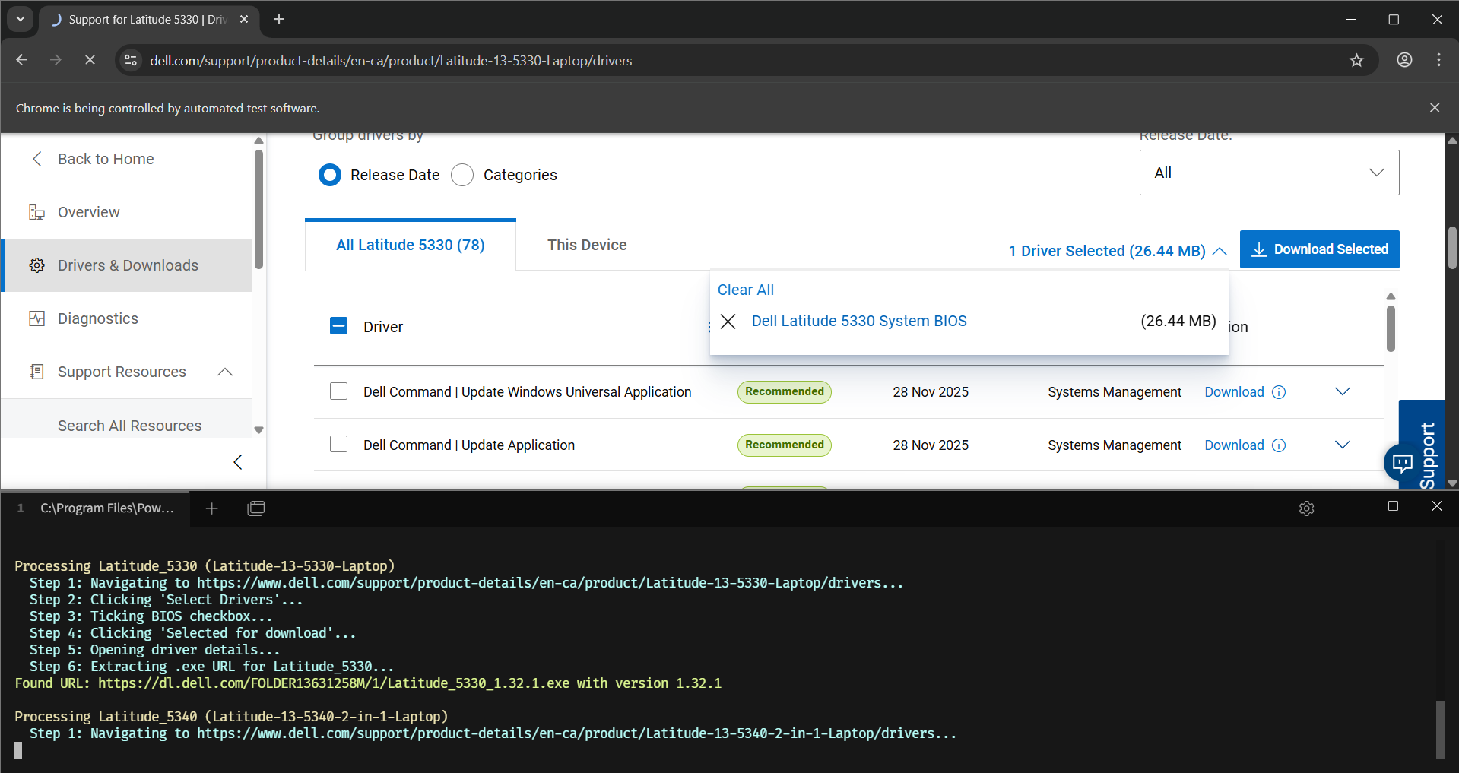This screenshot has height=773, width=1459.
Task: Remove Dell Latitude 5330 System BIOS with X icon
Action: [x=728, y=322]
